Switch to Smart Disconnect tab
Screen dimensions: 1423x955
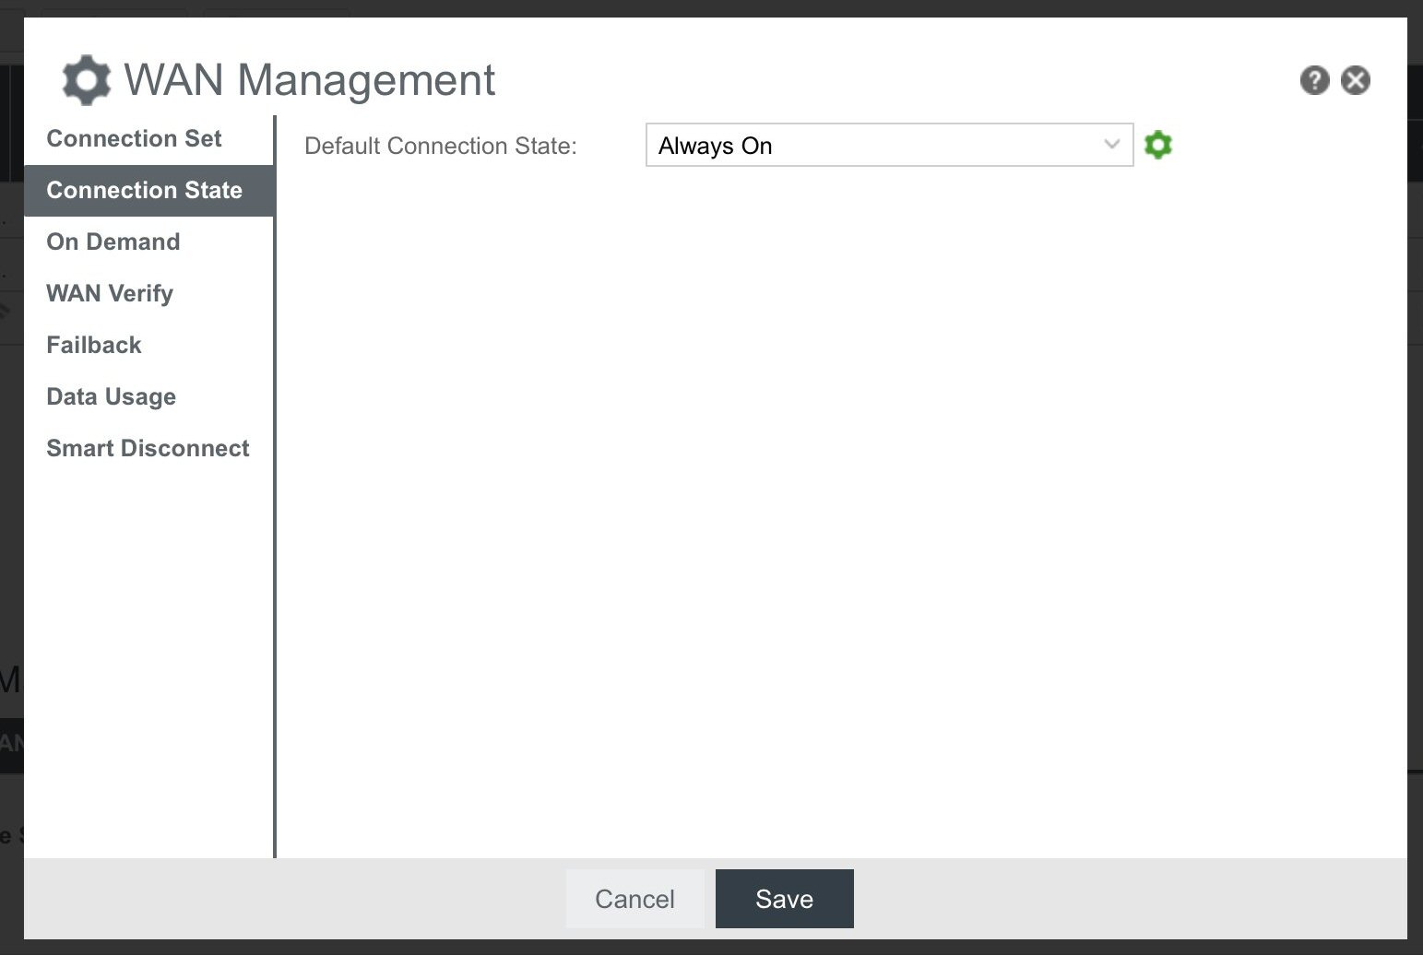(x=148, y=449)
